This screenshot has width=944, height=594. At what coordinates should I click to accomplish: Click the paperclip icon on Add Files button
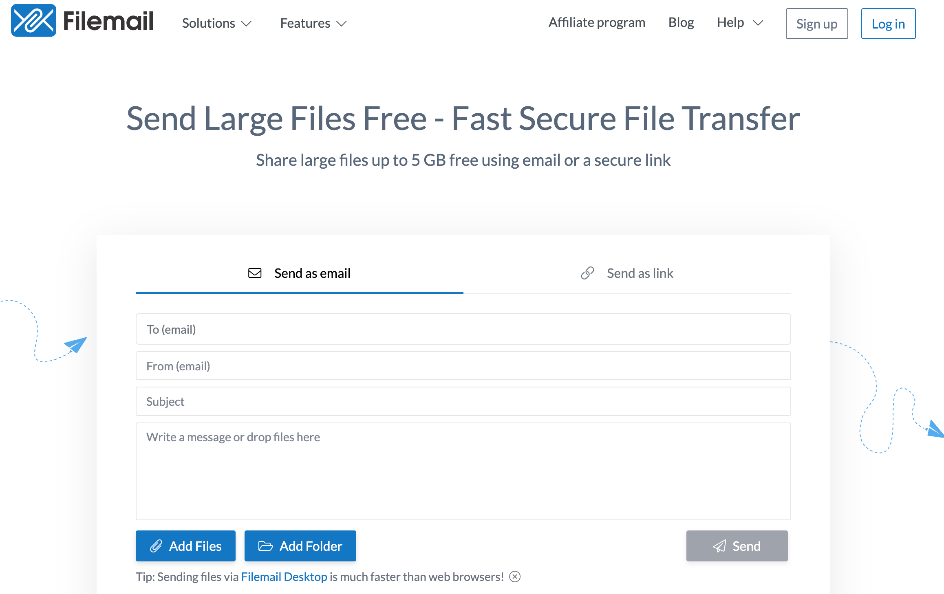click(x=157, y=546)
